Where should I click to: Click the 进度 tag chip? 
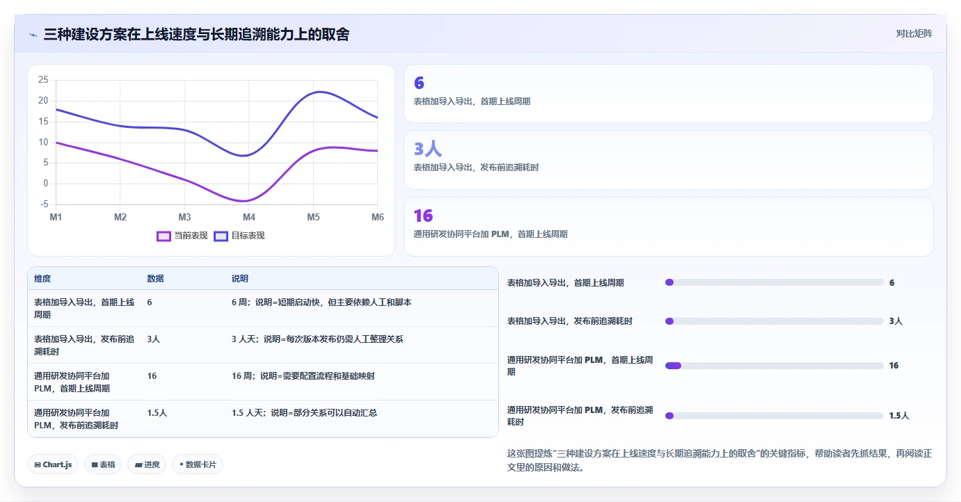147,464
